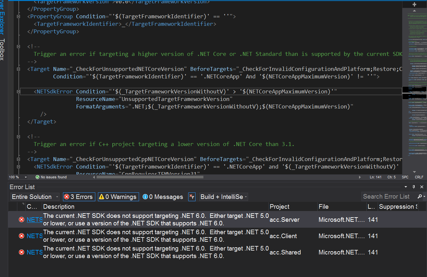Click the error icon on the acc.Shared row
Viewport: 427px width, 277px height.
(x=22, y=252)
